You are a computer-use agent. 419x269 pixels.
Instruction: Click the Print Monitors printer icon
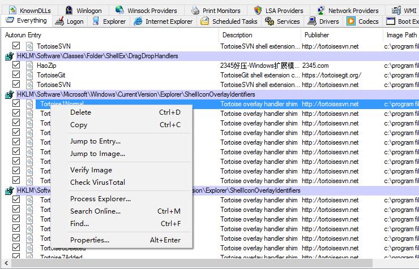(195, 11)
